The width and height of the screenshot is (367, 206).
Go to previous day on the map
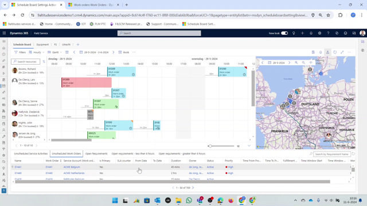tap(263, 62)
